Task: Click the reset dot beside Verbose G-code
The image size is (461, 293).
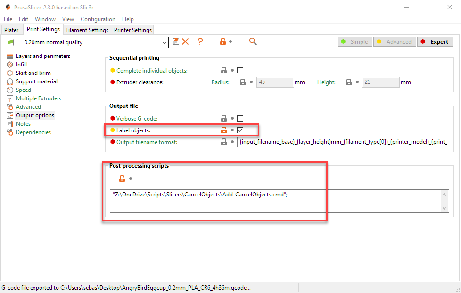Action: click(232, 118)
